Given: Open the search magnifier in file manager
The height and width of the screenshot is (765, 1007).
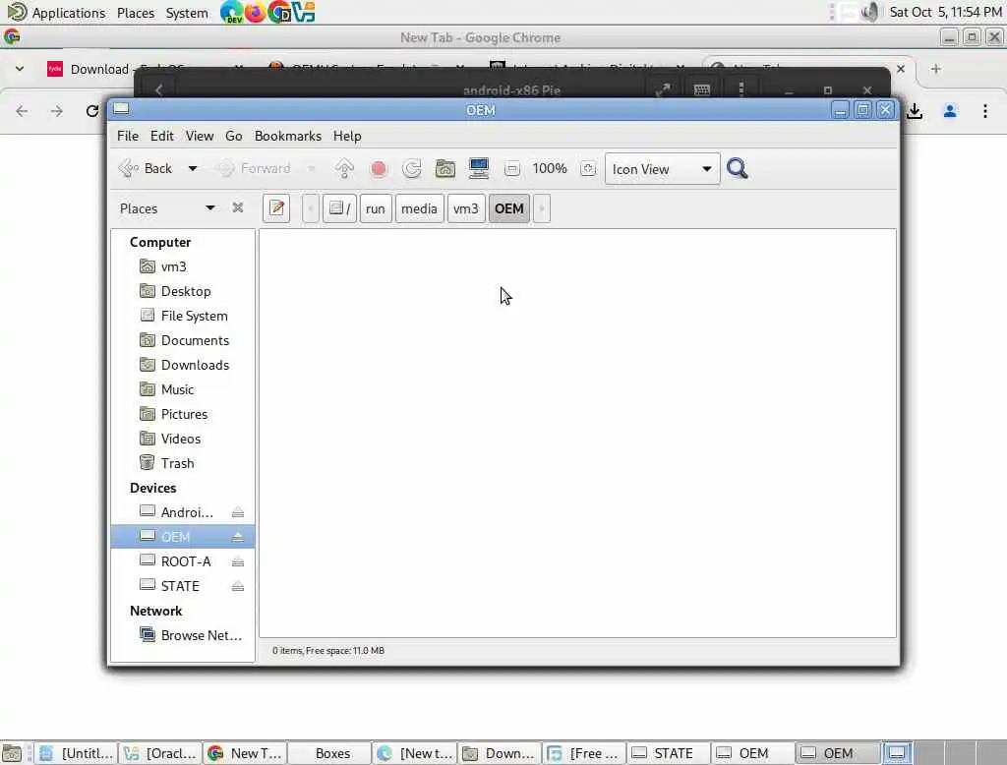Looking at the screenshot, I should 737,168.
